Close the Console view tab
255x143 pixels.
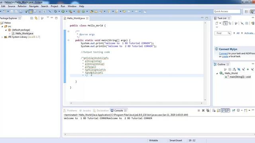[x=125, y=110]
